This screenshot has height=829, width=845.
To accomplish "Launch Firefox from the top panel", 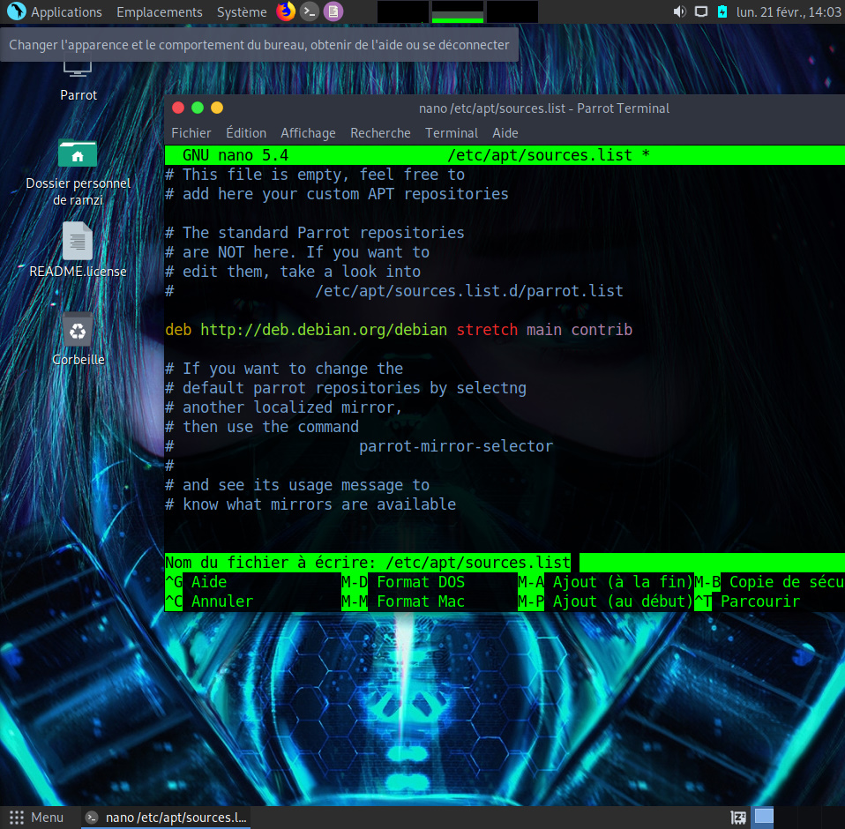I will pyautogui.click(x=286, y=11).
